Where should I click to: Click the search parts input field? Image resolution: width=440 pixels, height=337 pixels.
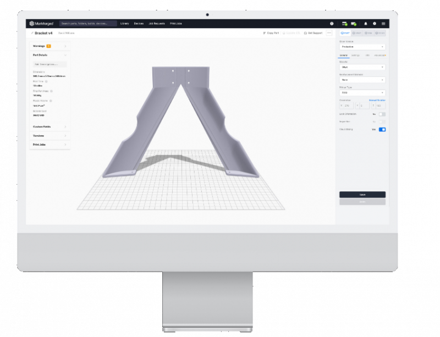(x=88, y=24)
